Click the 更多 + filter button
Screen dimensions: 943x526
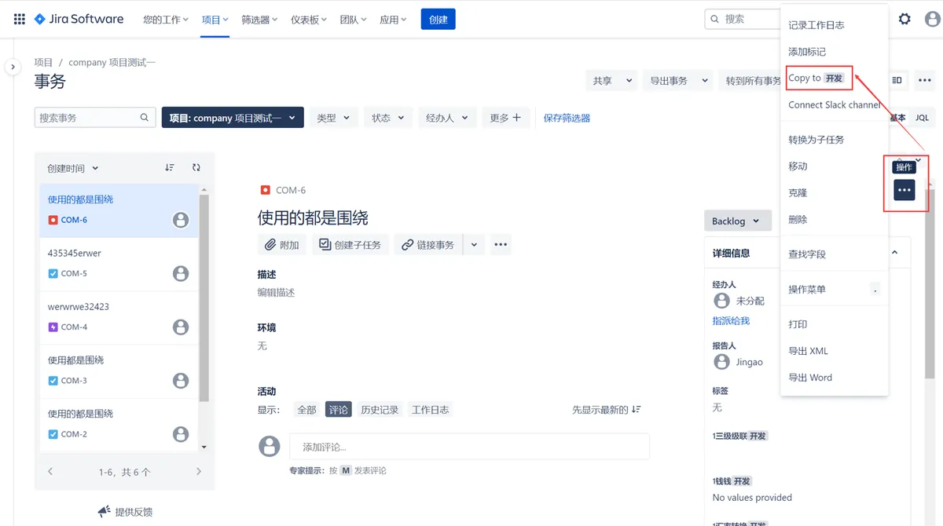coord(505,118)
